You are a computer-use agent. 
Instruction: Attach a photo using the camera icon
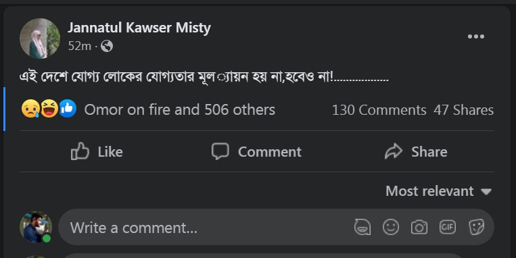click(419, 227)
